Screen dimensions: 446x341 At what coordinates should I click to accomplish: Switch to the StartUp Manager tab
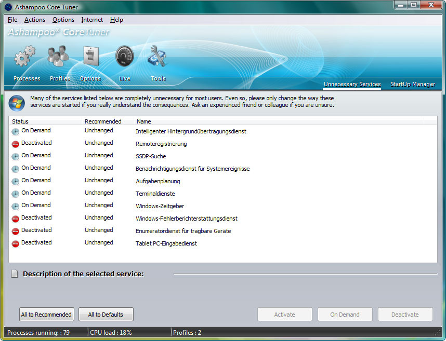tap(413, 84)
